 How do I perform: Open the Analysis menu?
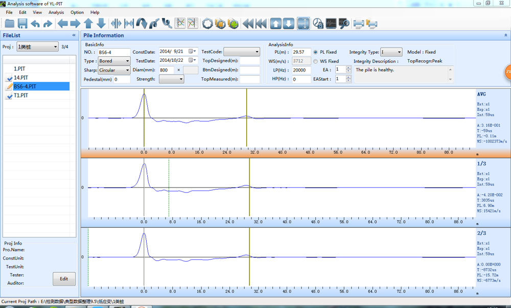tap(56, 12)
